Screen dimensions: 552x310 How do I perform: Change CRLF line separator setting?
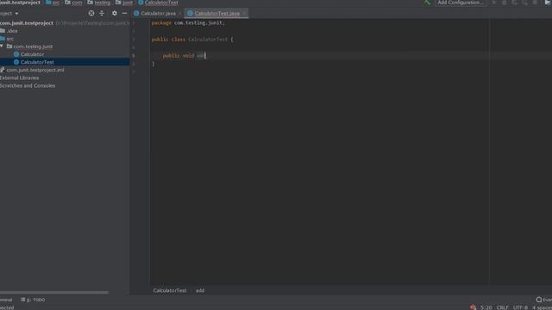click(502, 307)
